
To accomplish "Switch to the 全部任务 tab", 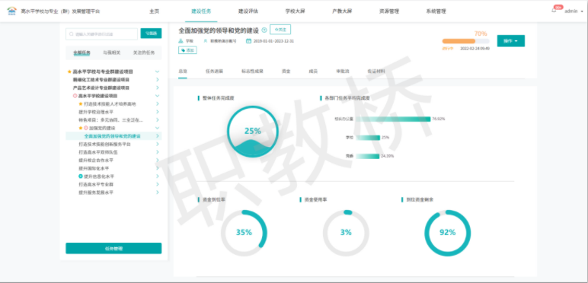I will pyautogui.click(x=81, y=52).
